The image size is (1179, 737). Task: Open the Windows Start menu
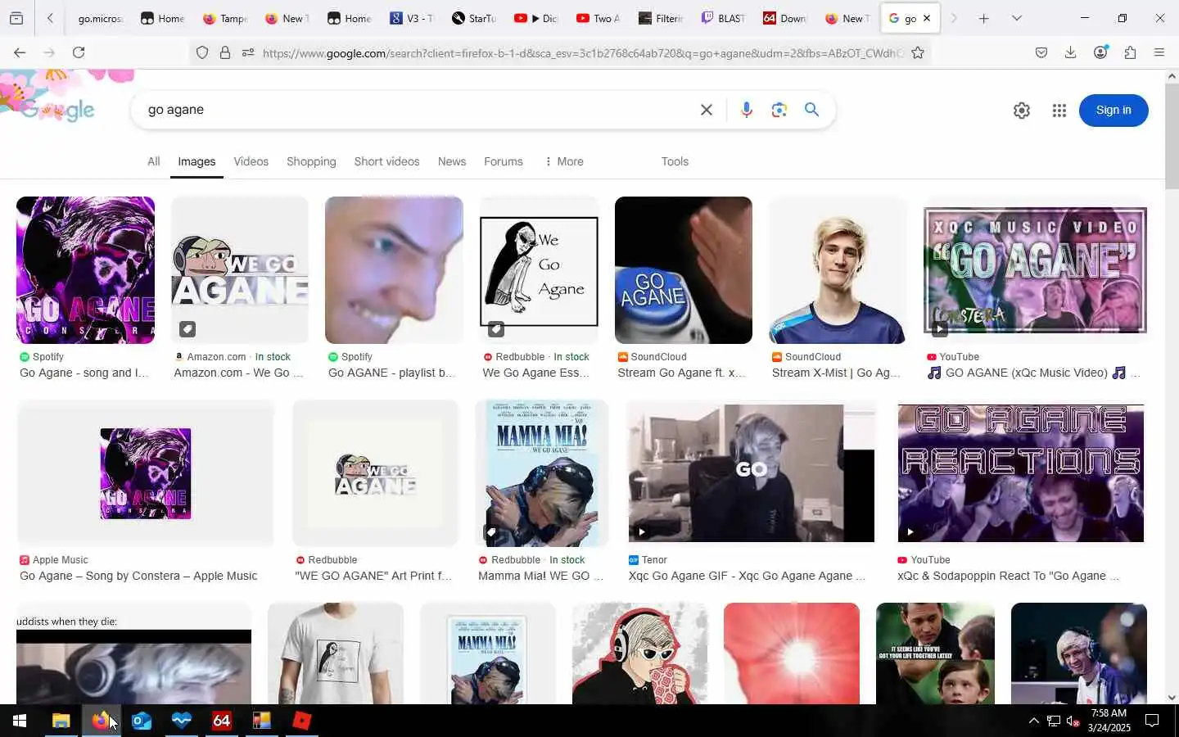point(20,721)
